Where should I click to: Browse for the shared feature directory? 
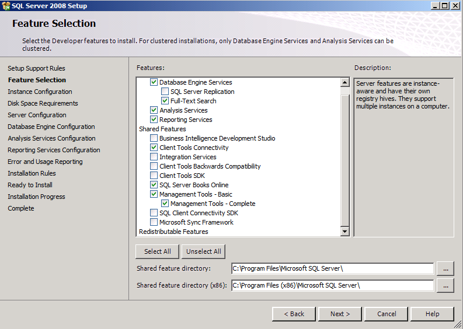coord(445,269)
